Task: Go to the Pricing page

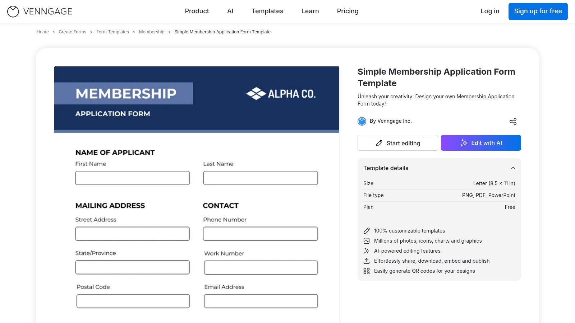Action: point(348,11)
